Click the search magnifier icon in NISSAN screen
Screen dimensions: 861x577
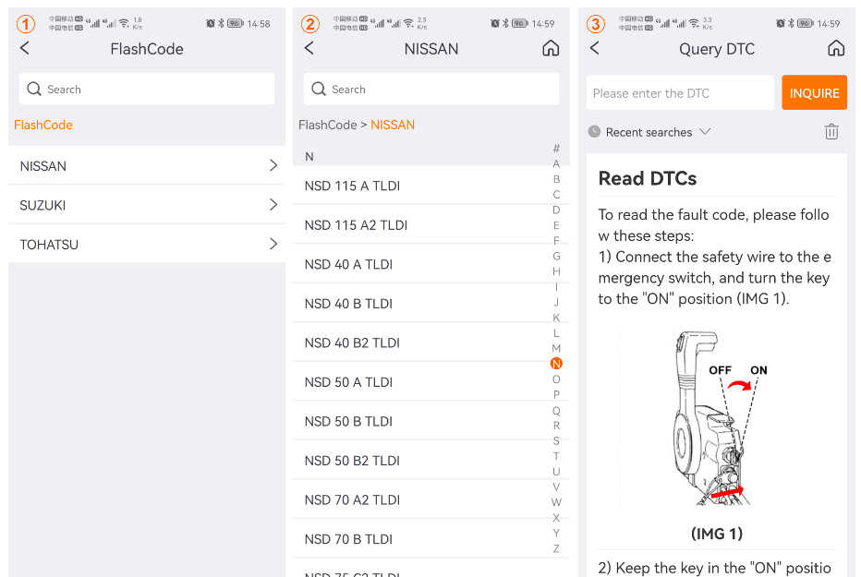[319, 89]
